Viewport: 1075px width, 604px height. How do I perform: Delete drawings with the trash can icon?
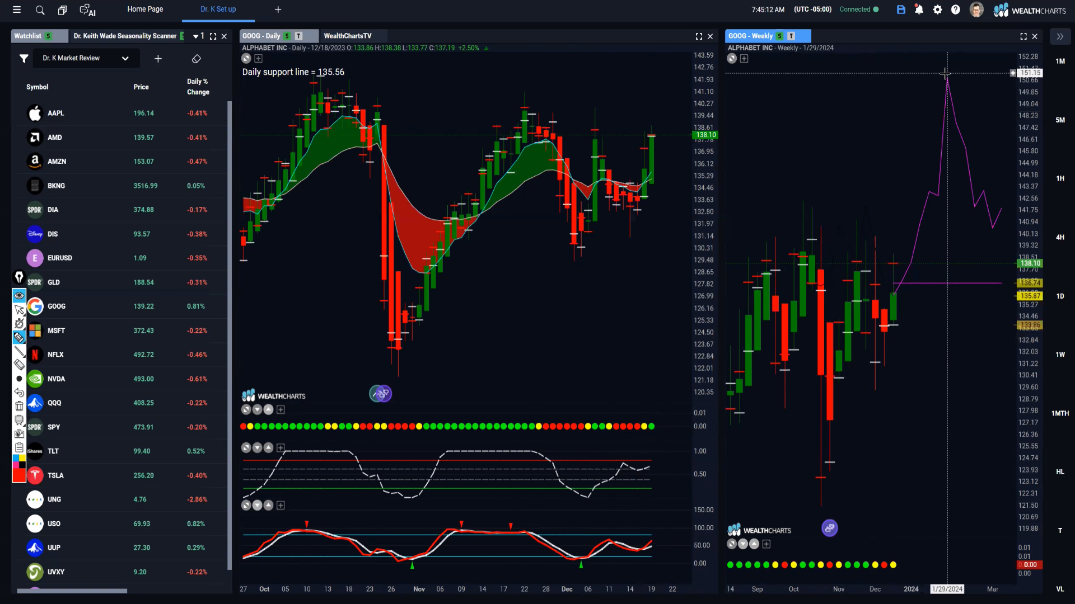pos(19,406)
